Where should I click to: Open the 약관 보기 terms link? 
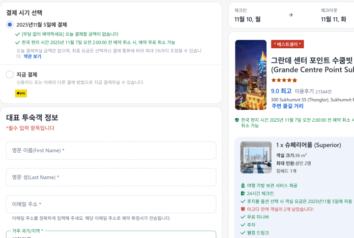(32, 56)
